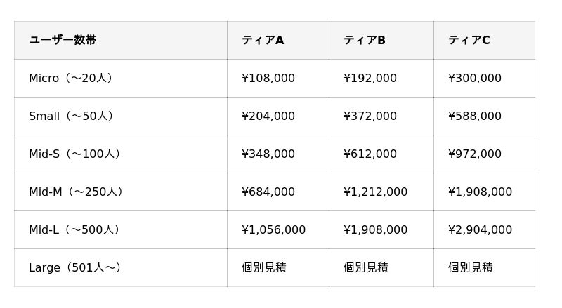Click the Mid-S（〜100人）row label
The image size is (562, 308).
pos(74,154)
